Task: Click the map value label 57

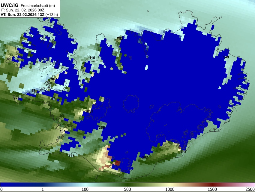Action: pos(53,99)
